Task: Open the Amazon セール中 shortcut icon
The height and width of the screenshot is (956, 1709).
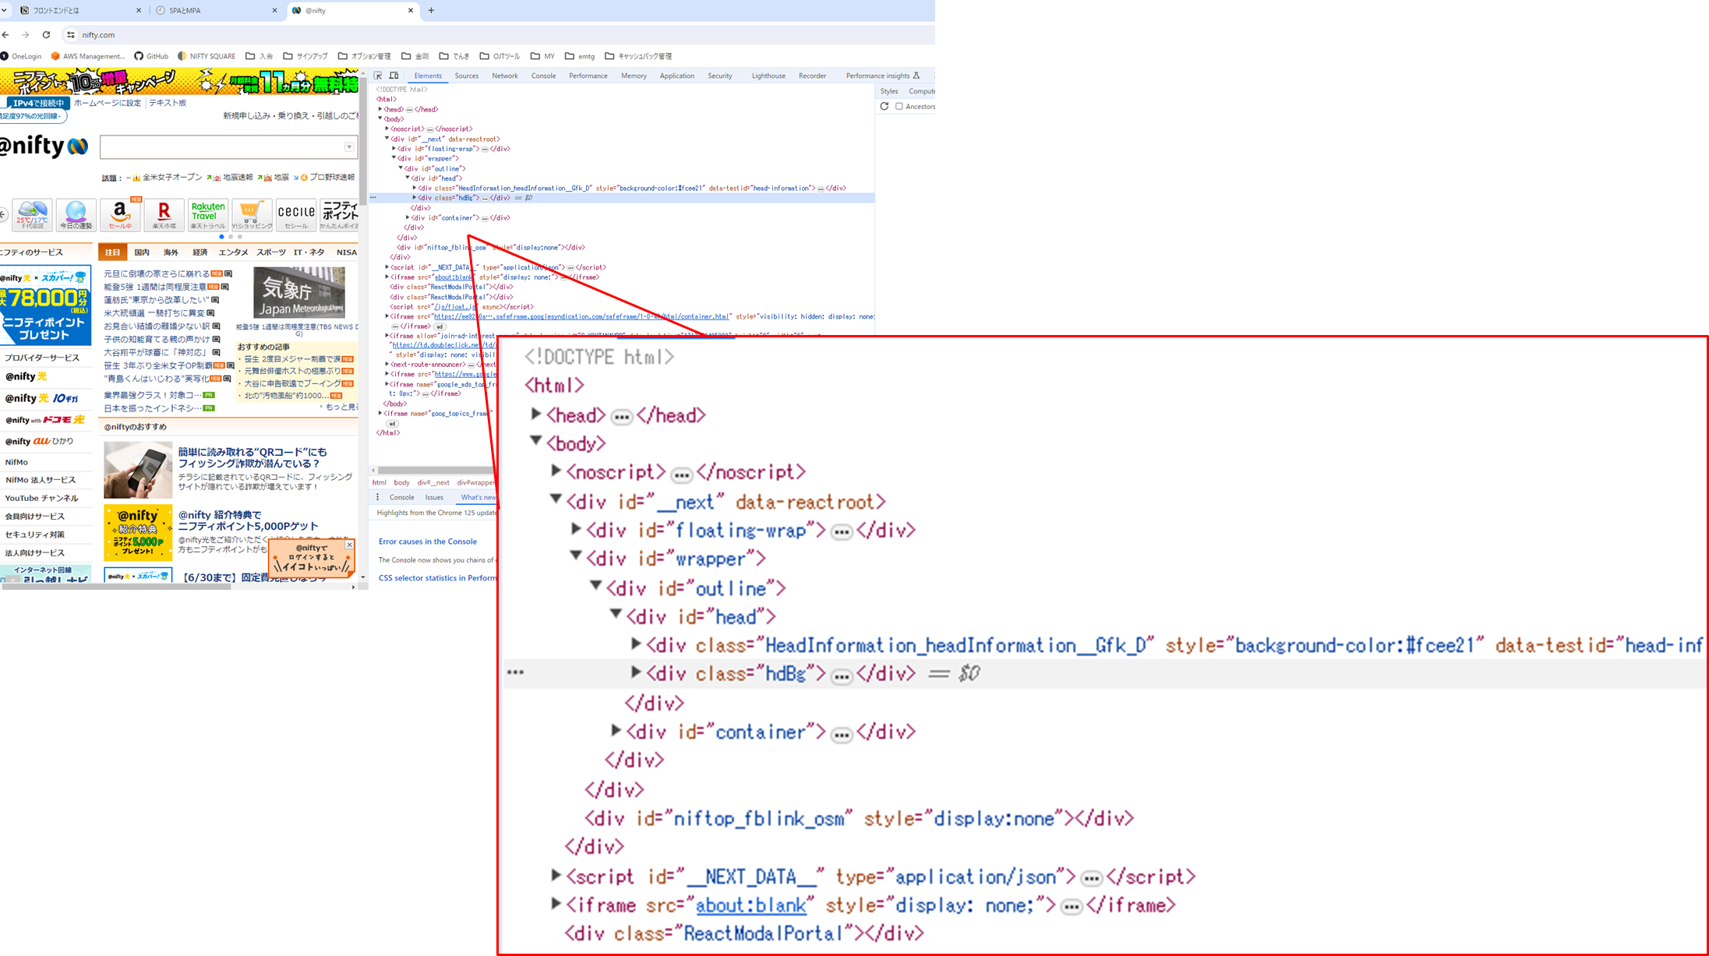Action: click(121, 214)
